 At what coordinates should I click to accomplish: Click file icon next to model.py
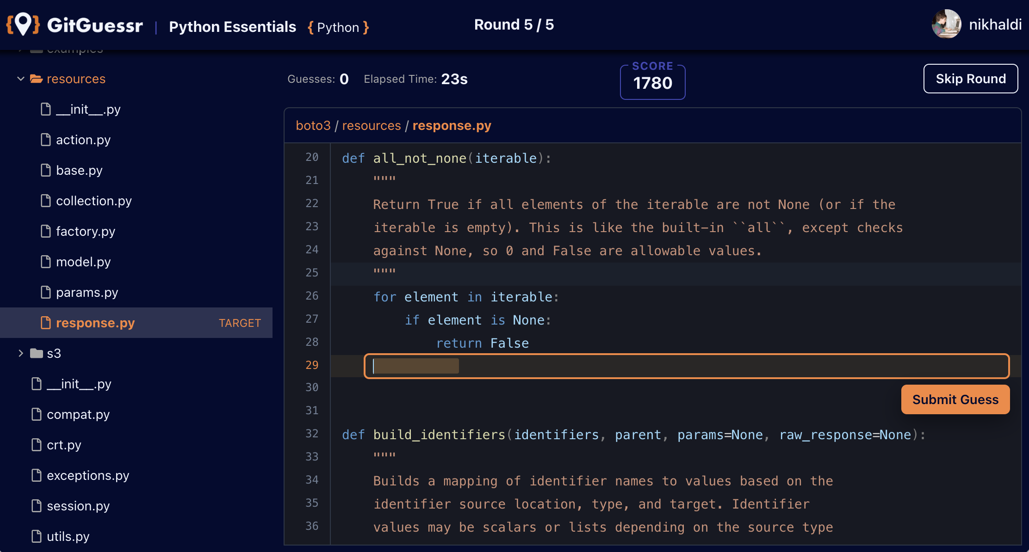tap(46, 262)
